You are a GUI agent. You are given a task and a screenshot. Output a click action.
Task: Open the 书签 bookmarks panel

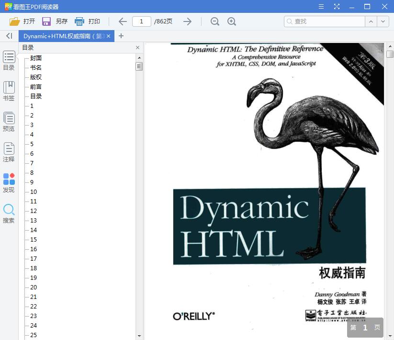tap(9, 91)
